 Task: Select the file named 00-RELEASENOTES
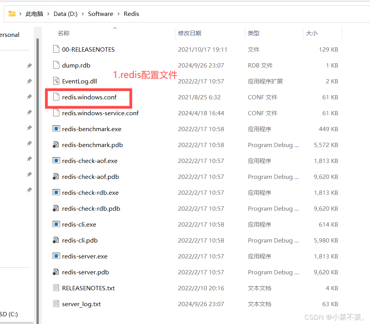(88, 50)
